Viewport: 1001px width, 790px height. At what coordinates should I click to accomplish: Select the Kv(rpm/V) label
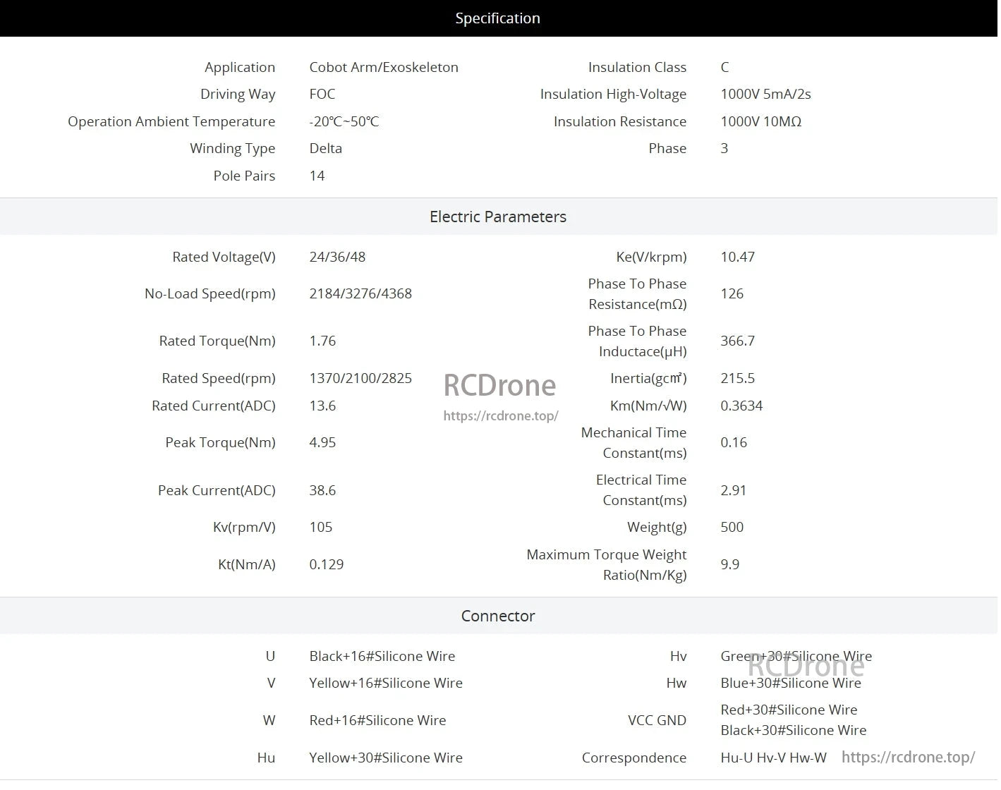tap(244, 527)
